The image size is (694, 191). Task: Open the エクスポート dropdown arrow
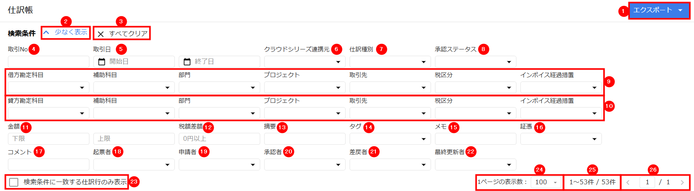click(x=680, y=10)
